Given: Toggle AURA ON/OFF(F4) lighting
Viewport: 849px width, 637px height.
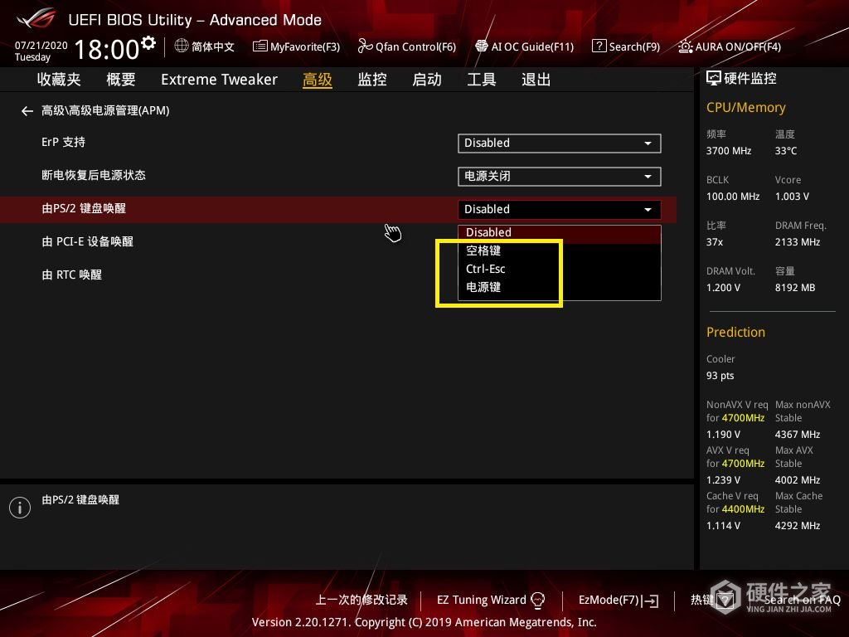Looking at the screenshot, I should click(x=729, y=46).
